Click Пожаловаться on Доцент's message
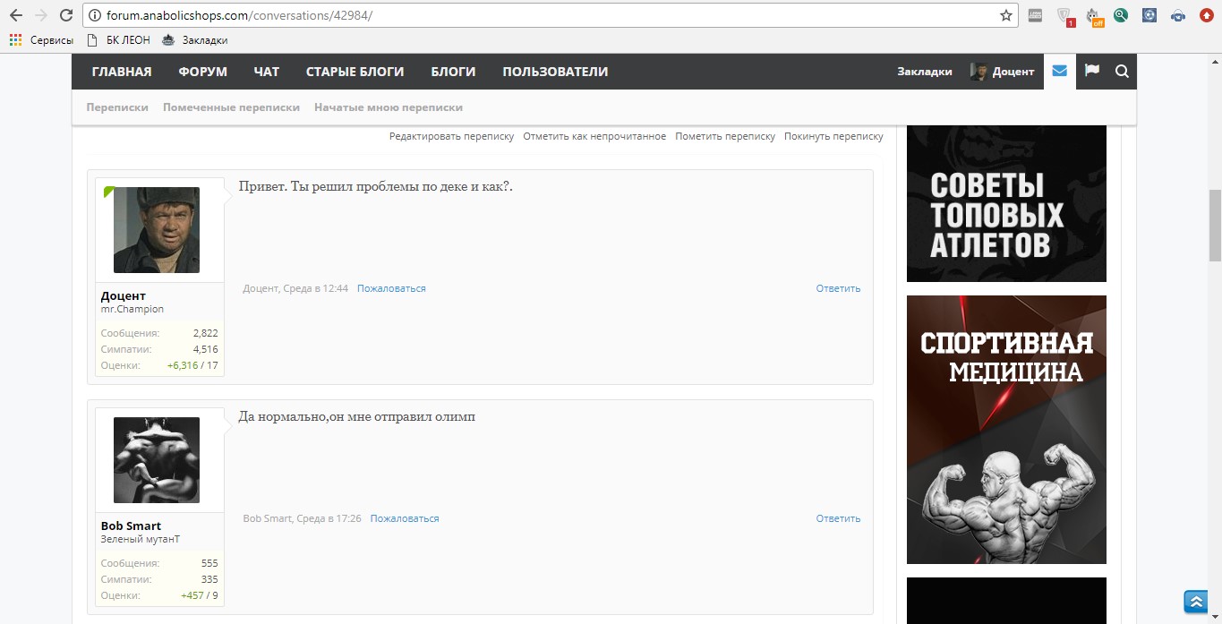The image size is (1222, 624). coord(391,288)
